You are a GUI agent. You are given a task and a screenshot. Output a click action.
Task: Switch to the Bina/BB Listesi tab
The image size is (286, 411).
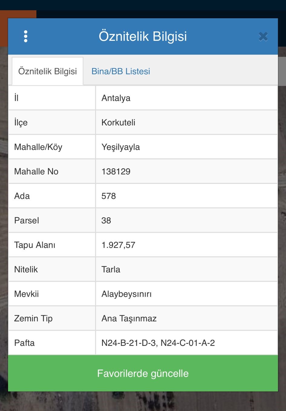tap(121, 71)
